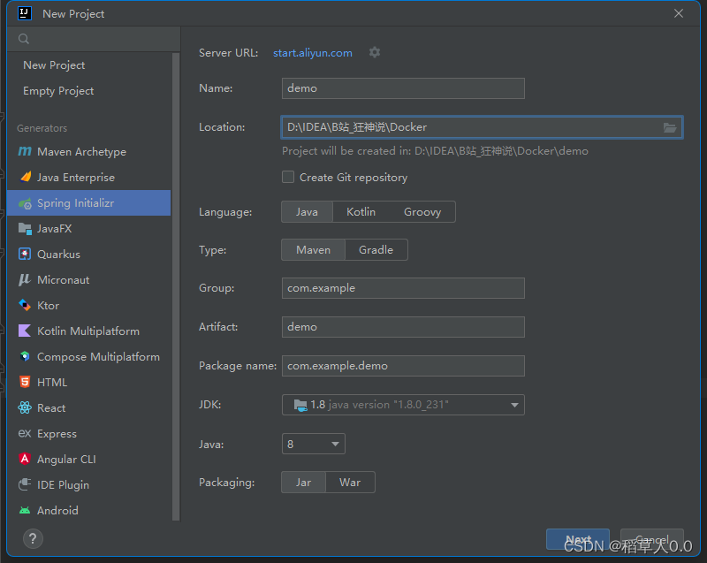Image resolution: width=707 pixels, height=563 pixels.
Task: Click the IntelliJ IDEA logo icon
Action: (25, 13)
